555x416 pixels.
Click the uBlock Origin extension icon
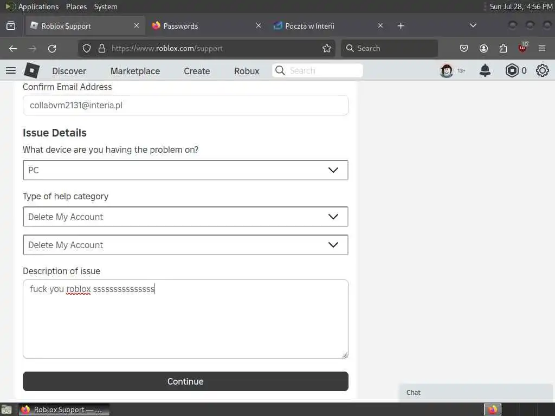[x=522, y=48]
